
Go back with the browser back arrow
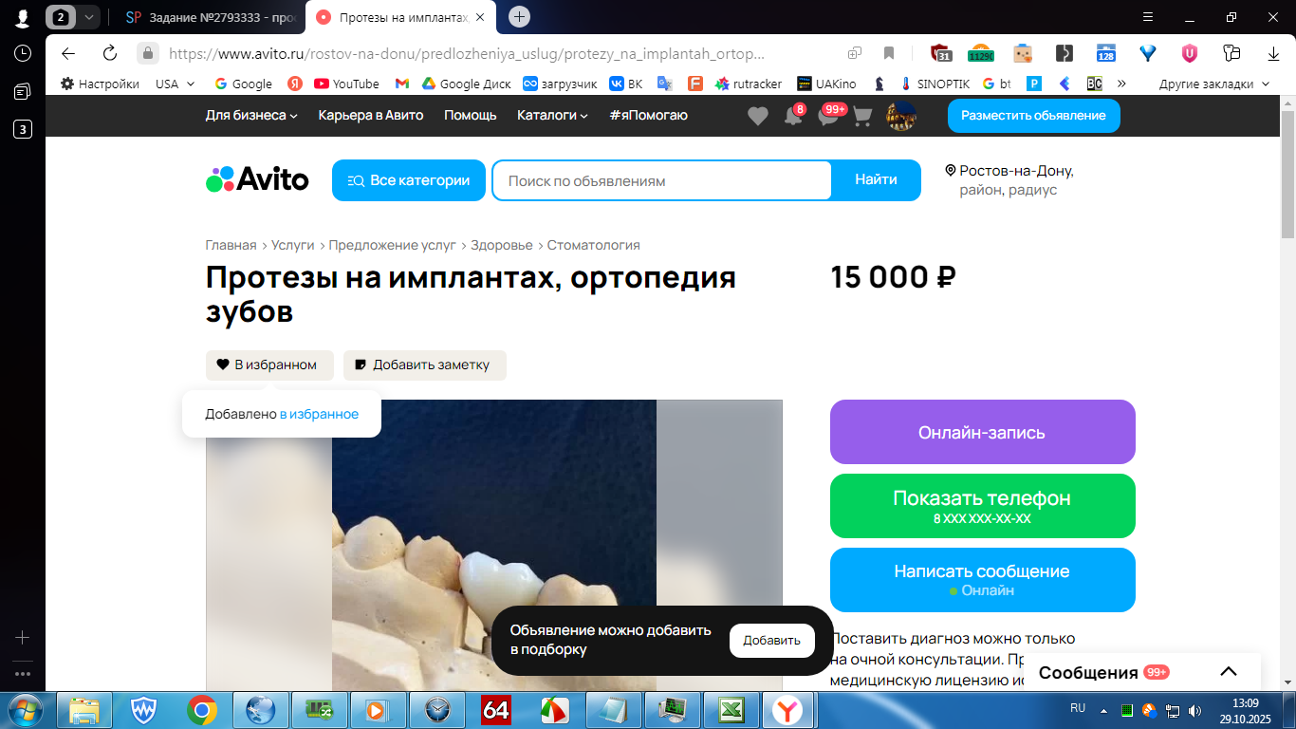[68, 53]
